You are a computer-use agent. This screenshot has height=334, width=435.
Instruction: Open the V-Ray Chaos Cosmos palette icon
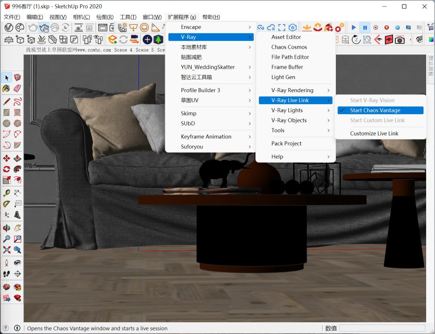[20, 27]
